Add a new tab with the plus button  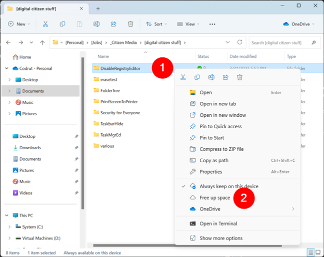(x=98, y=8)
